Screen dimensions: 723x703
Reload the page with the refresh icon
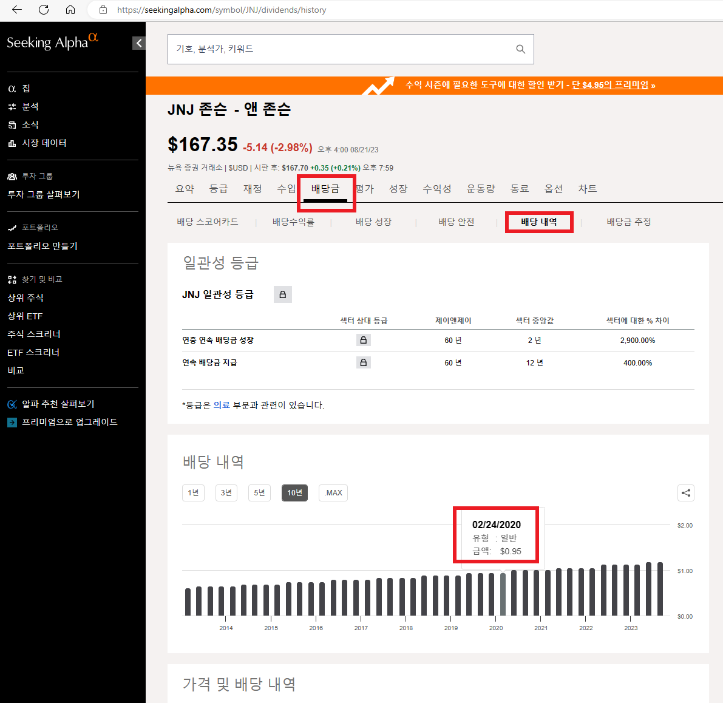44,10
